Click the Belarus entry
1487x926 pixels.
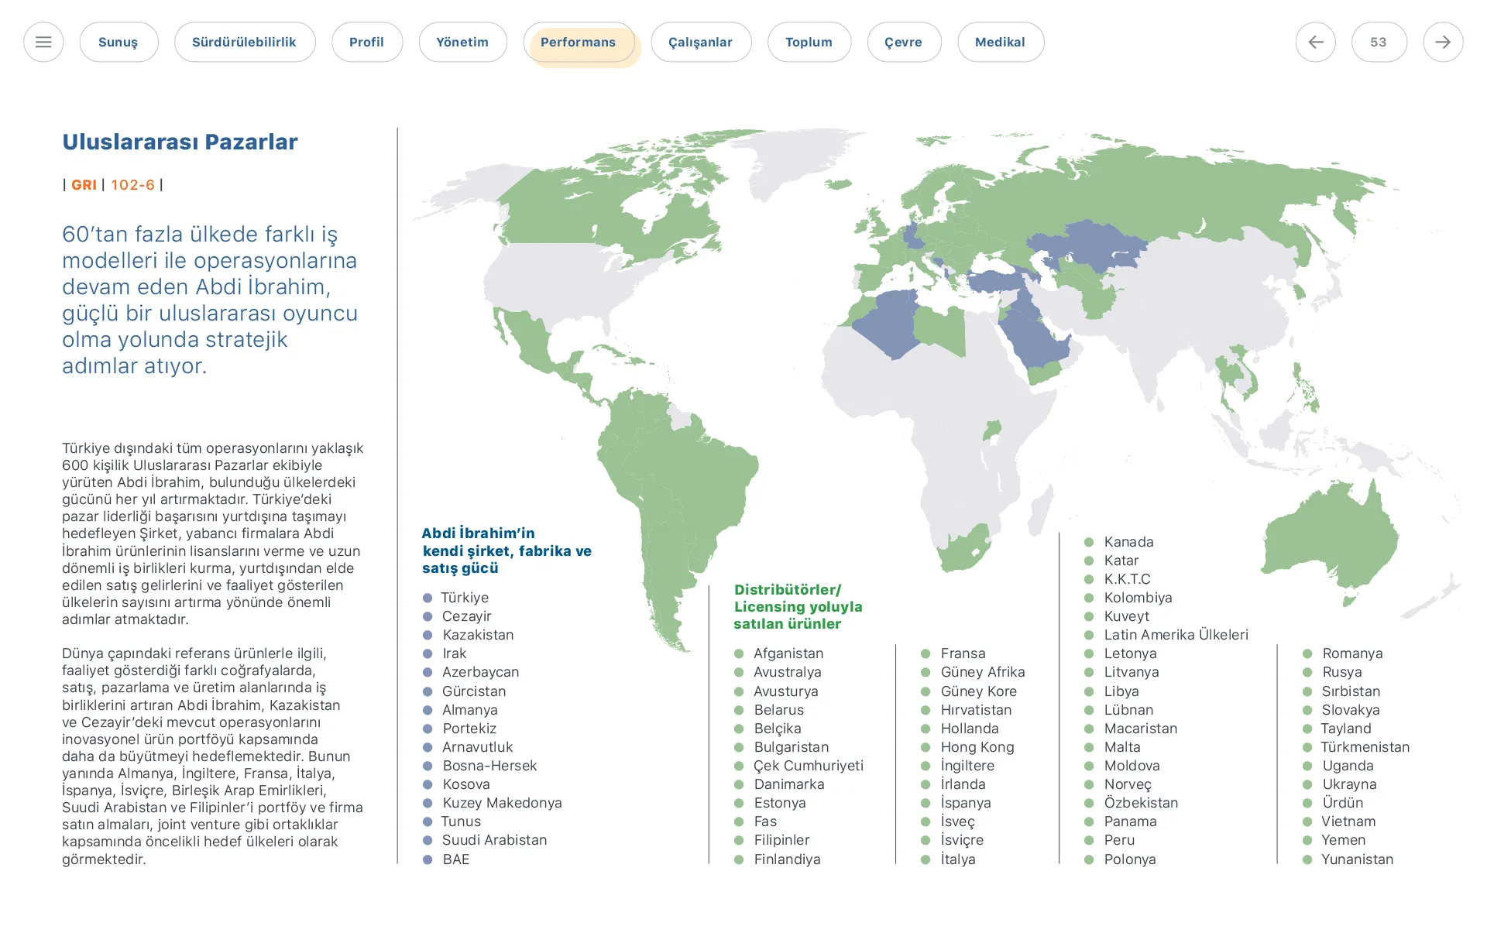click(x=779, y=710)
